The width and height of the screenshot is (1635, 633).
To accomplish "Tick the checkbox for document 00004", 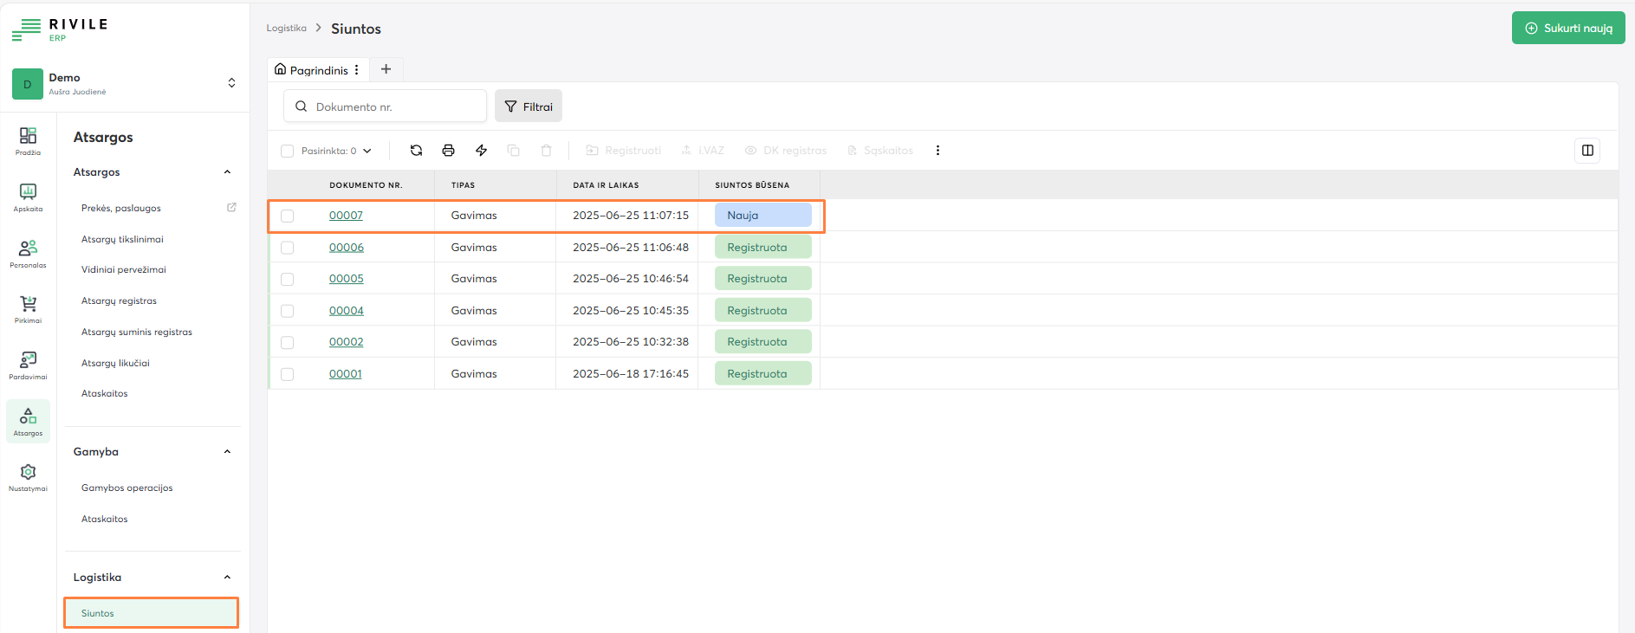I will 288,311.
